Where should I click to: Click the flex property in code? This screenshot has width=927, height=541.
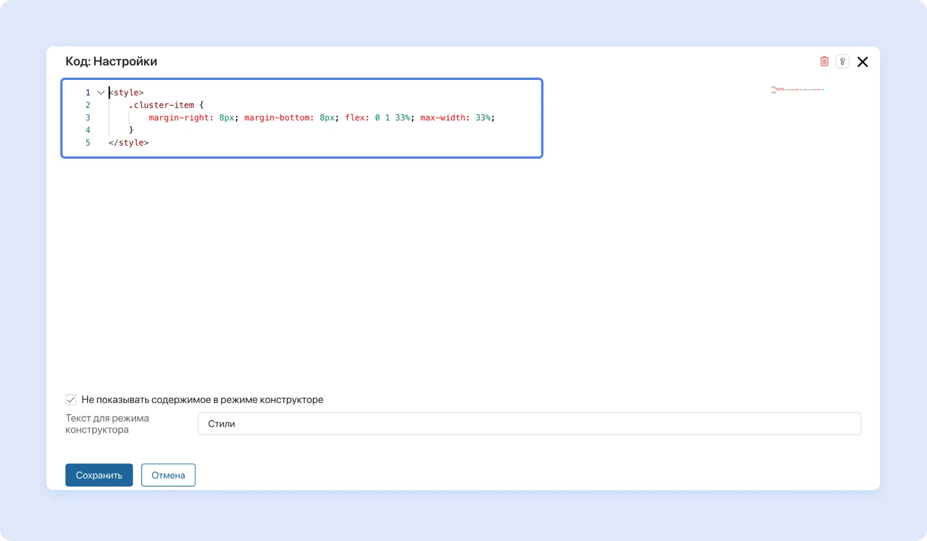pos(355,118)
